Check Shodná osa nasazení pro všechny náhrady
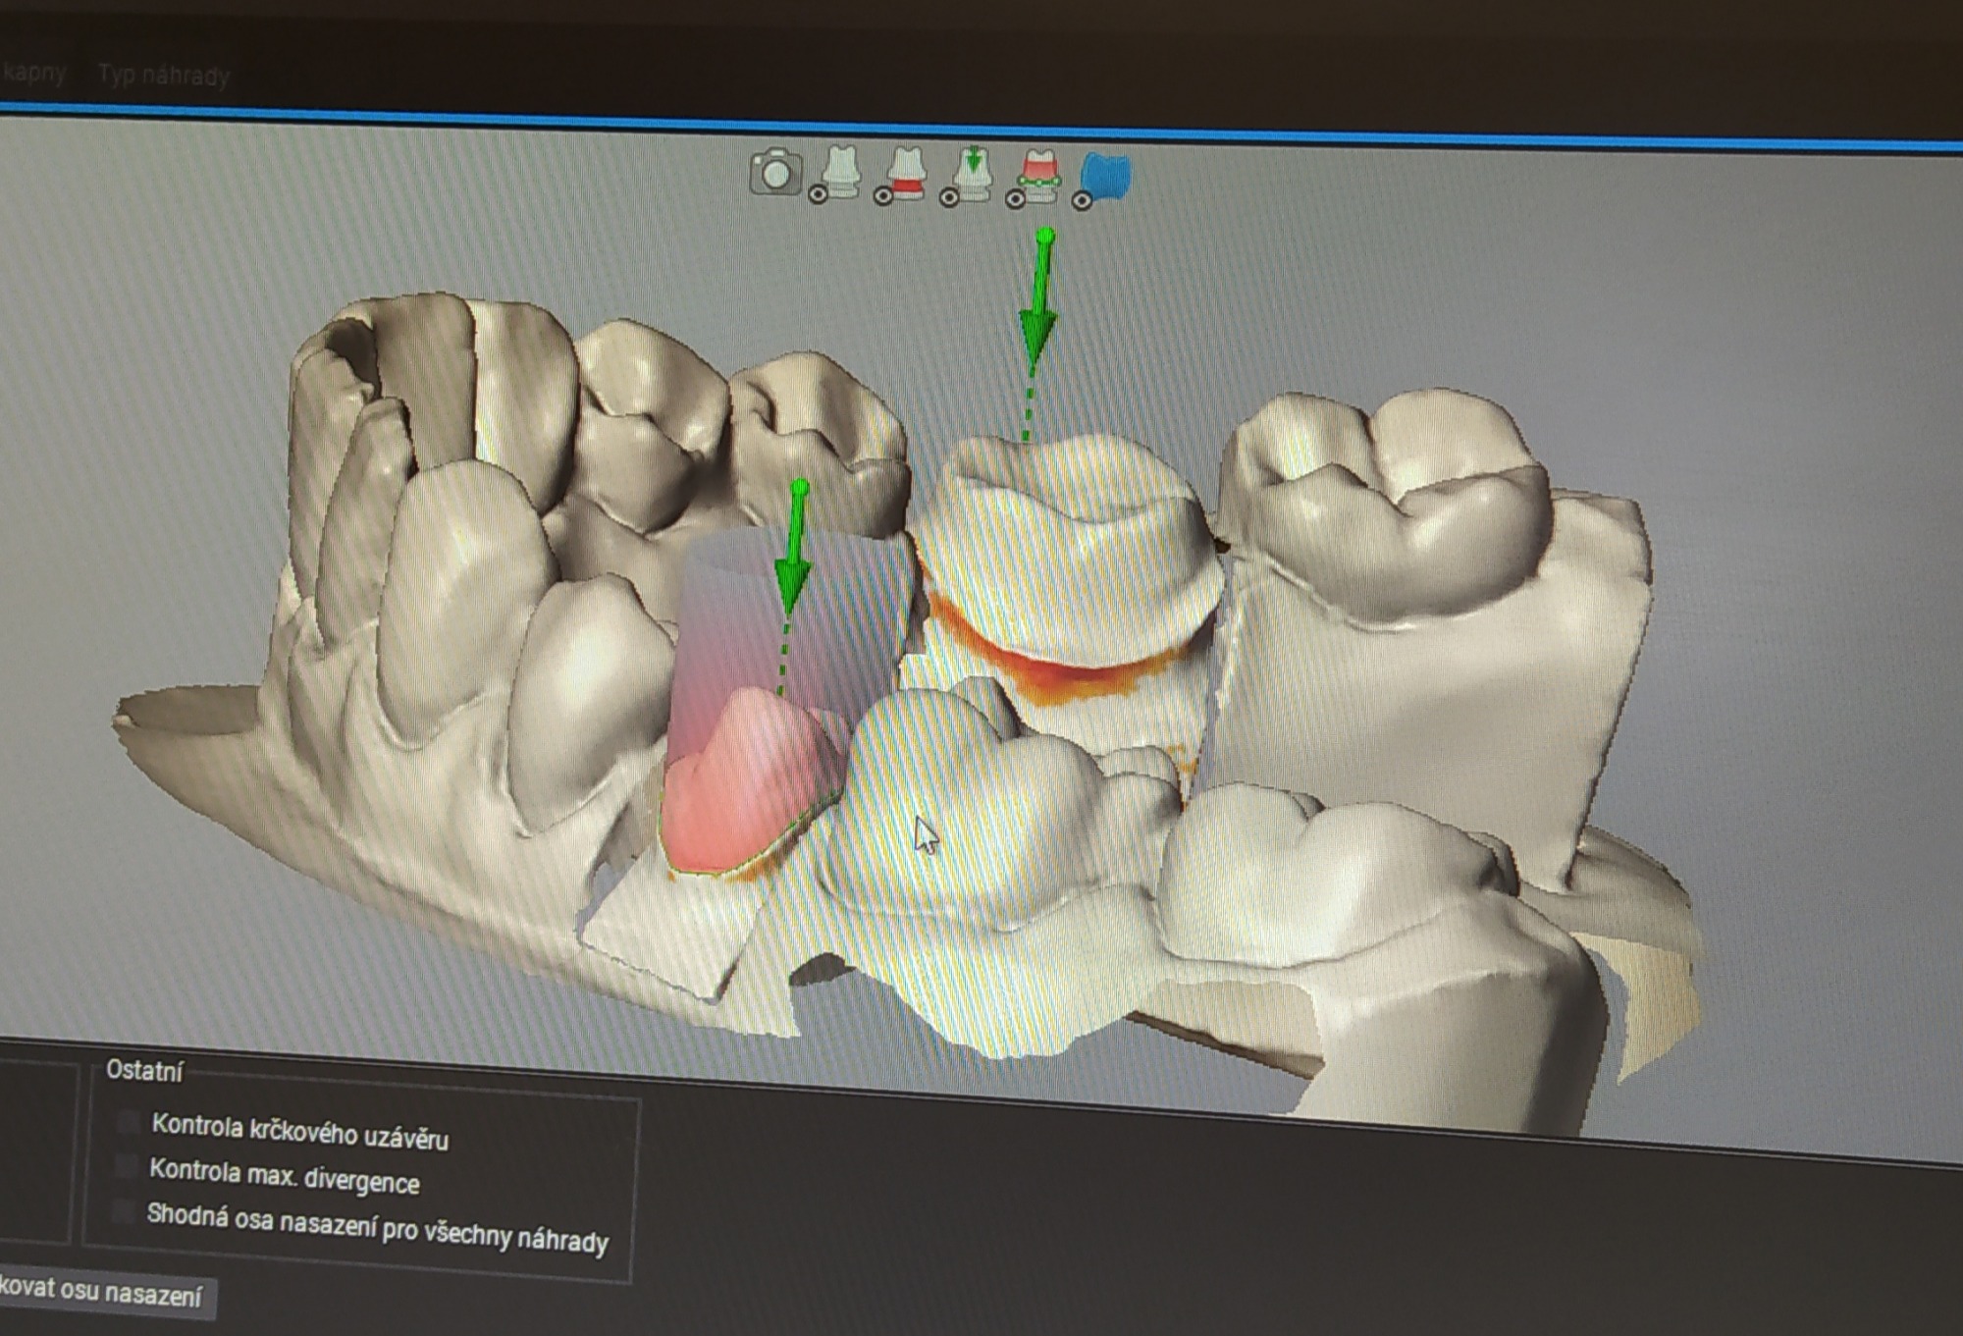The height and width of the screenshot is (1336, 1963). (124, 1211)
